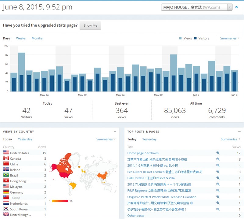Open the MAJO HOUSE blog selector dropdown

click(196, 7)
